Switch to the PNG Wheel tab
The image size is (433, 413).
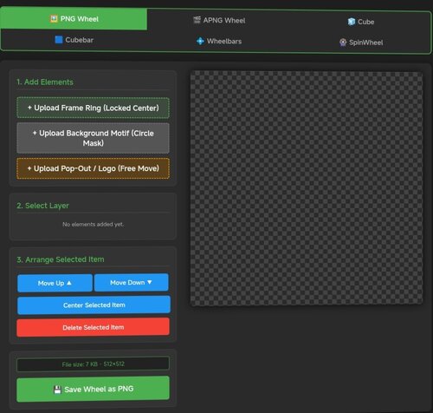pyautogui.click(x=74, y=19)
